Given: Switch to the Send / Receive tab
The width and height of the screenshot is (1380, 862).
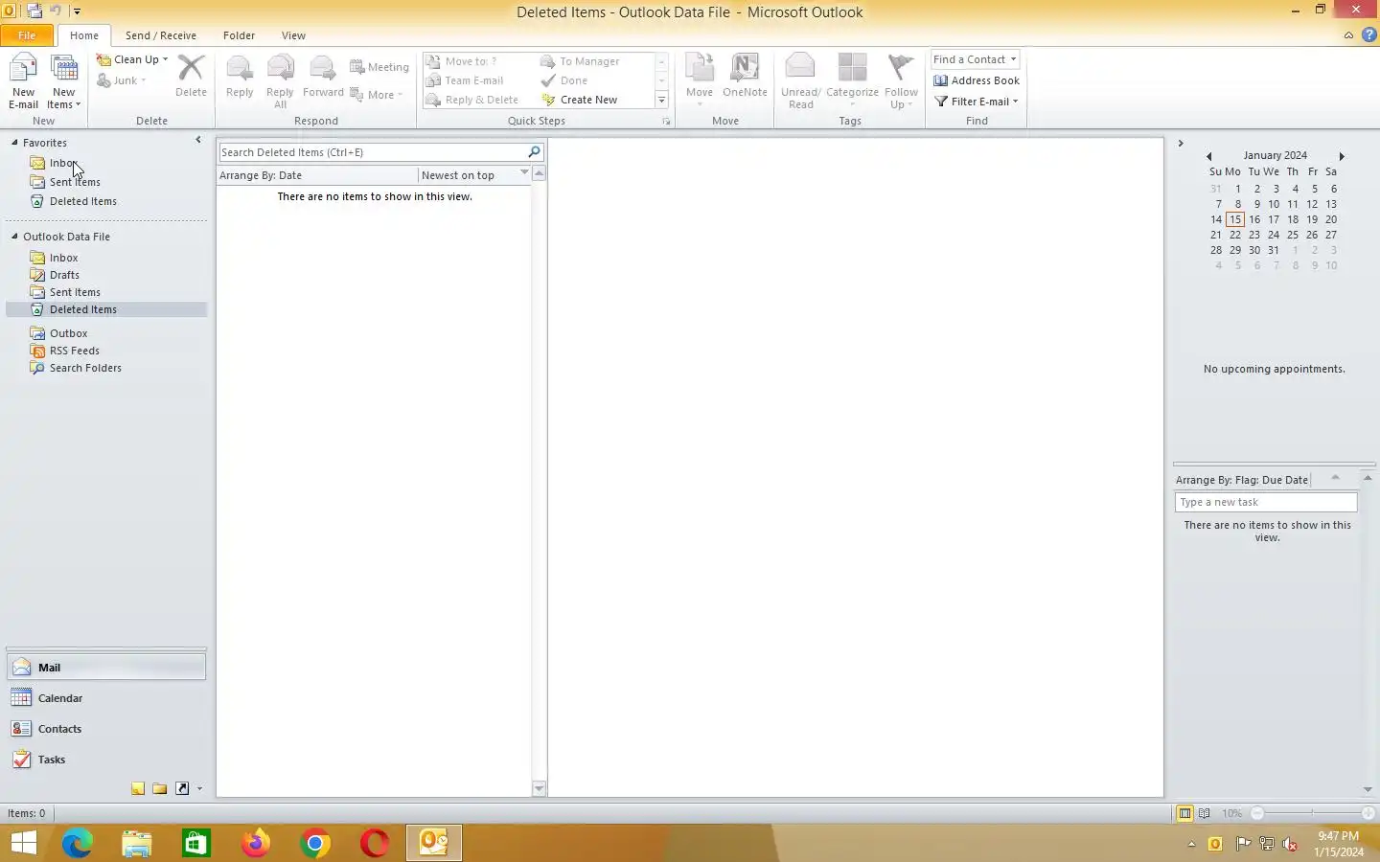Looking at the screenshot, I should [160, 35].
